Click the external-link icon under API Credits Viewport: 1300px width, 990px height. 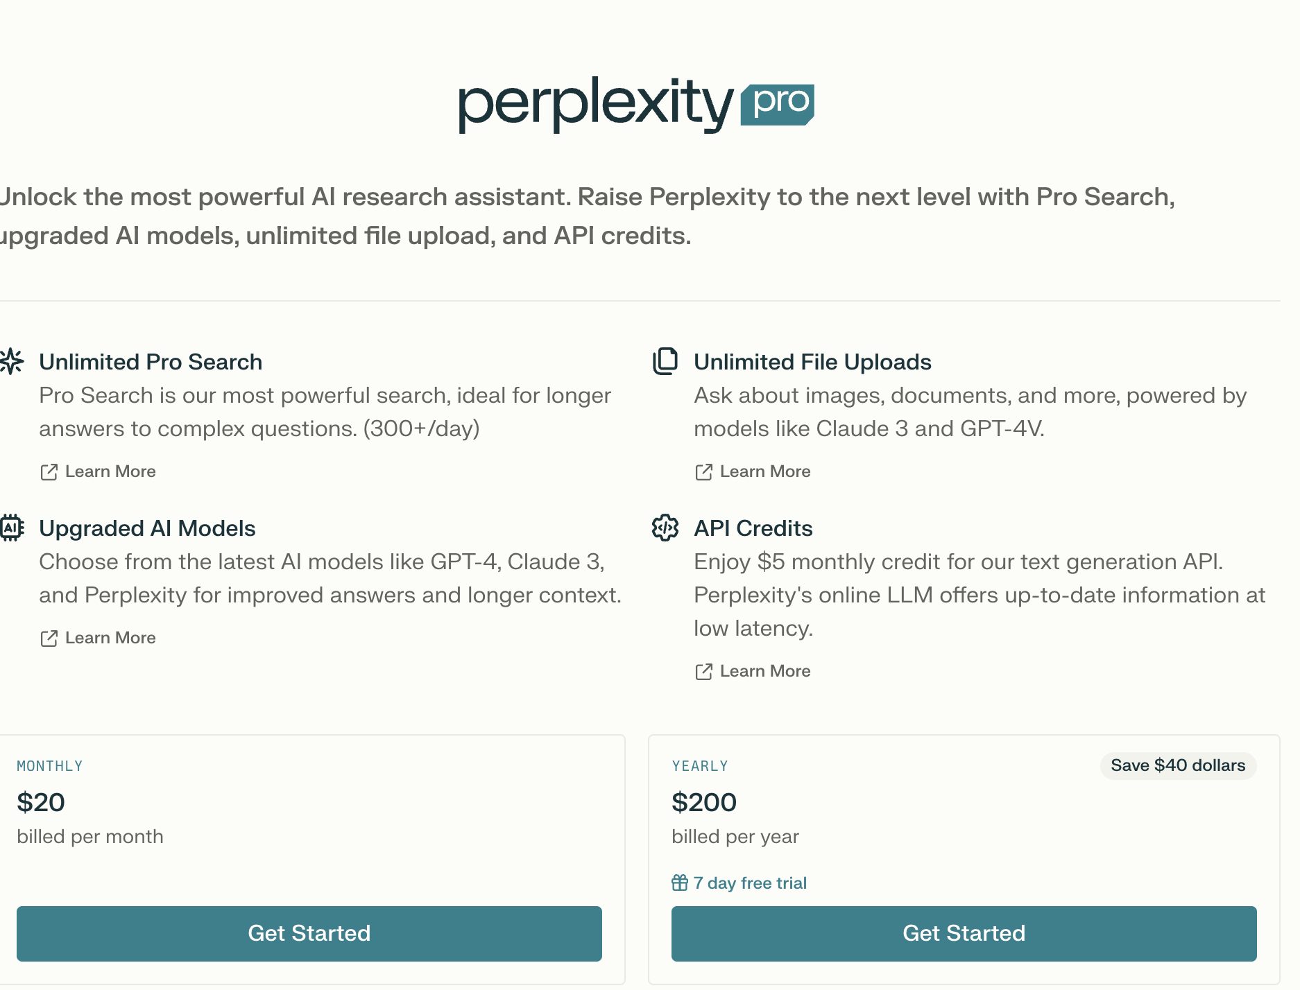click(x=704, y=671)
